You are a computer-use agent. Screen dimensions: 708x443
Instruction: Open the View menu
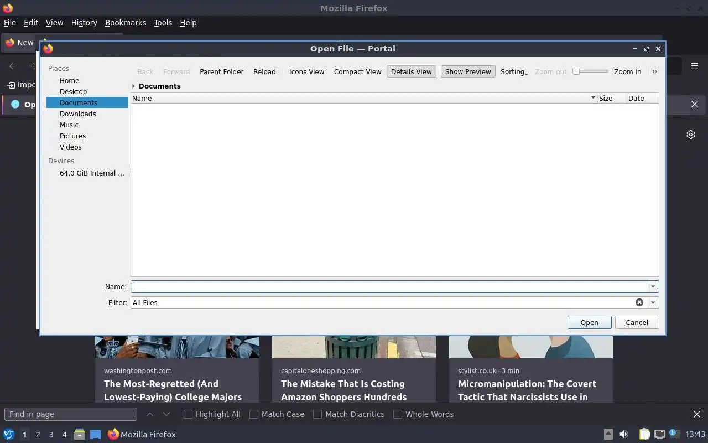coord(54,23)
